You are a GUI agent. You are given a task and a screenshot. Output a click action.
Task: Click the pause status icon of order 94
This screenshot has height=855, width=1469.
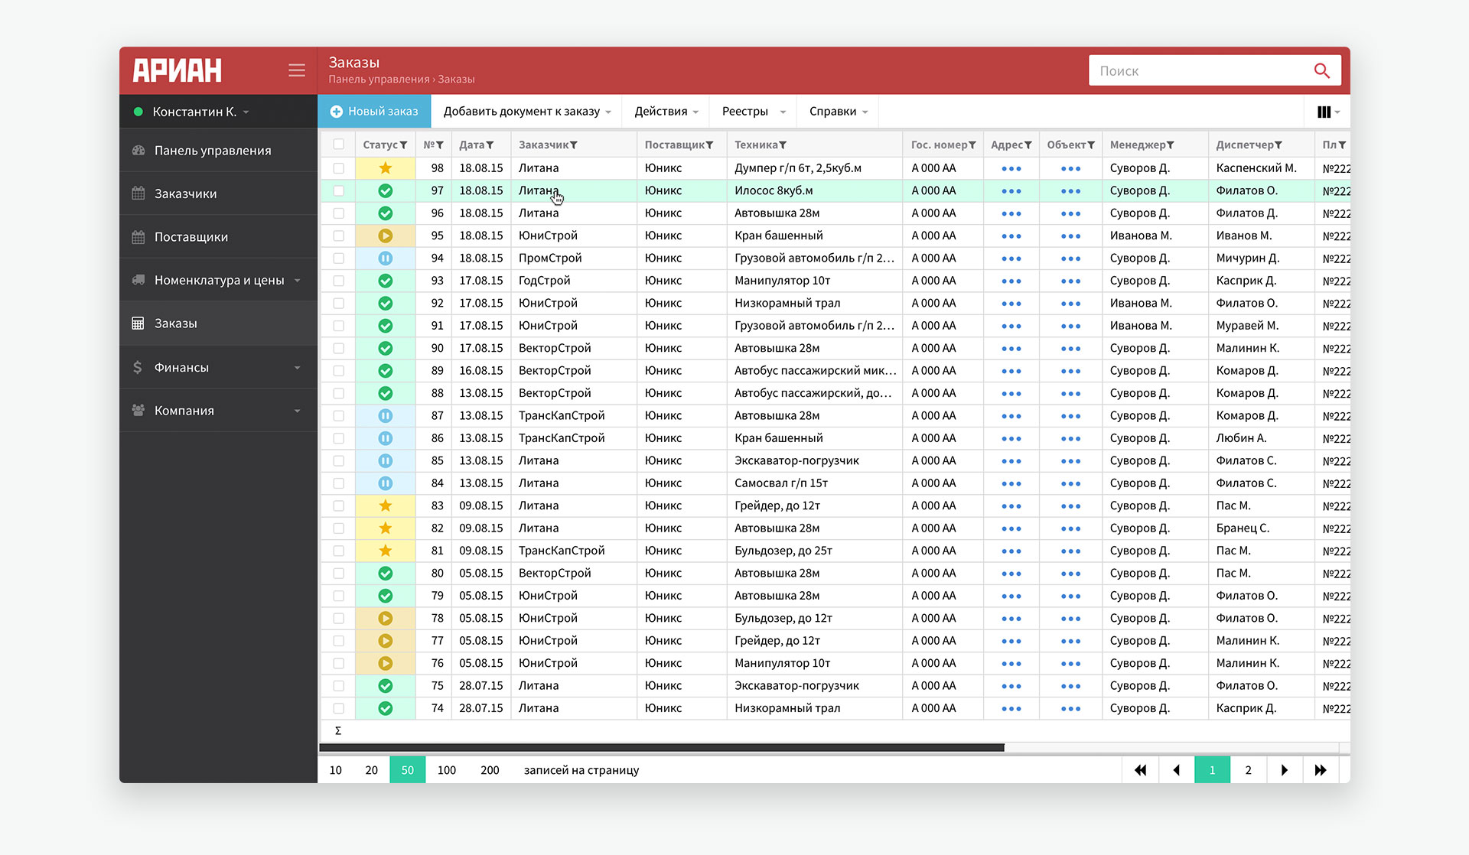click(x=386, y=258)
